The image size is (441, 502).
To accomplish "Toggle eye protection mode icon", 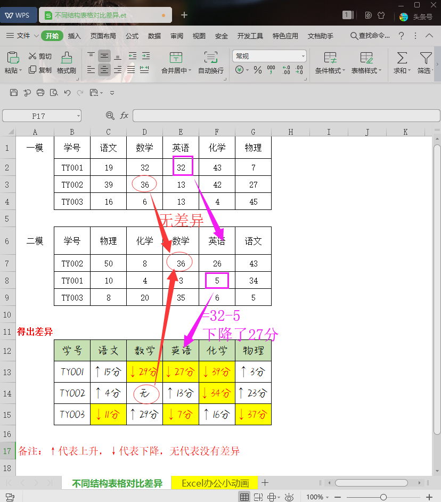I will point(289,497).
